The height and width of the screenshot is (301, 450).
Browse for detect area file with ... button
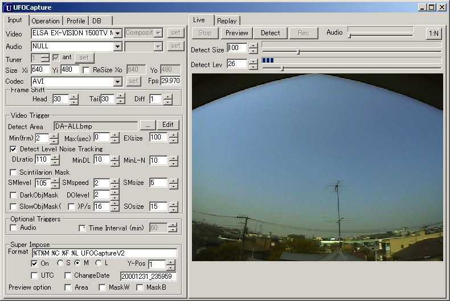click(148, 125)
